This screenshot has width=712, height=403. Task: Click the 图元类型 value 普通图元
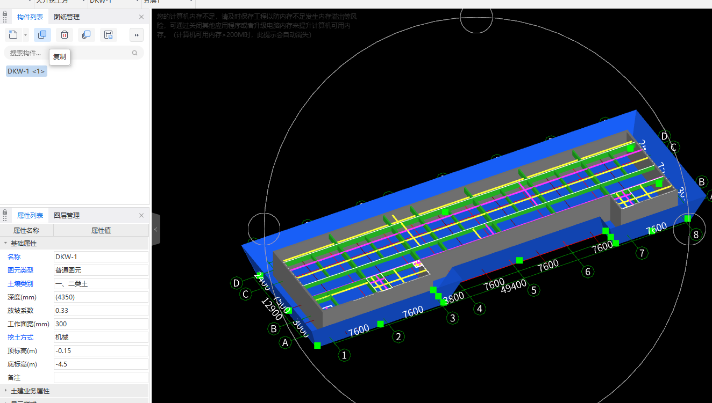pos(101,270)
